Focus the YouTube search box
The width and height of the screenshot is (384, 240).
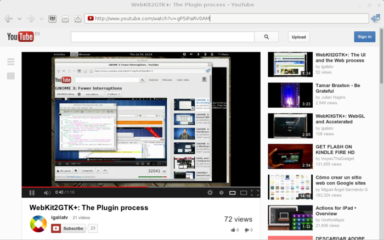point(162,37)
